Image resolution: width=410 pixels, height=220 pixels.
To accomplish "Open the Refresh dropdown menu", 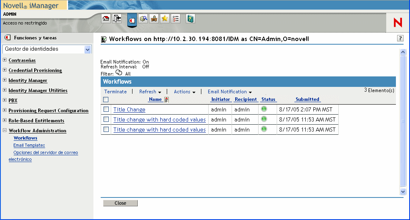I will (x=150, y=92).
